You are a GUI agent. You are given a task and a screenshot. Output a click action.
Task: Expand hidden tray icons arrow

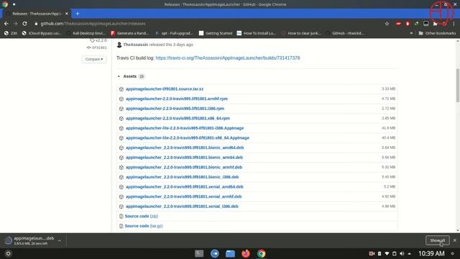point(410,253)
